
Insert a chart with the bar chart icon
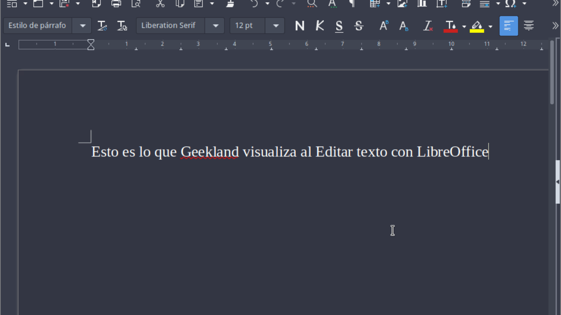pyautogui.click(x=422, y=3)
